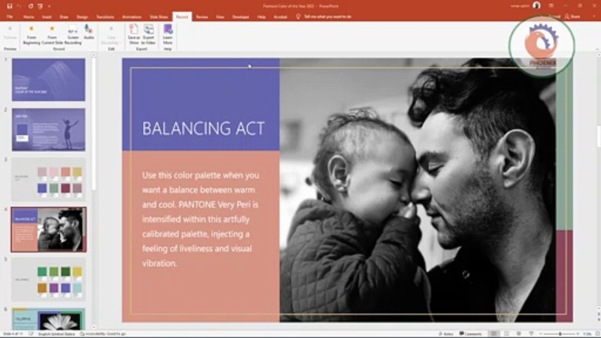Click thumbnail pane scroll up arrow

click(x=93, y=55)
